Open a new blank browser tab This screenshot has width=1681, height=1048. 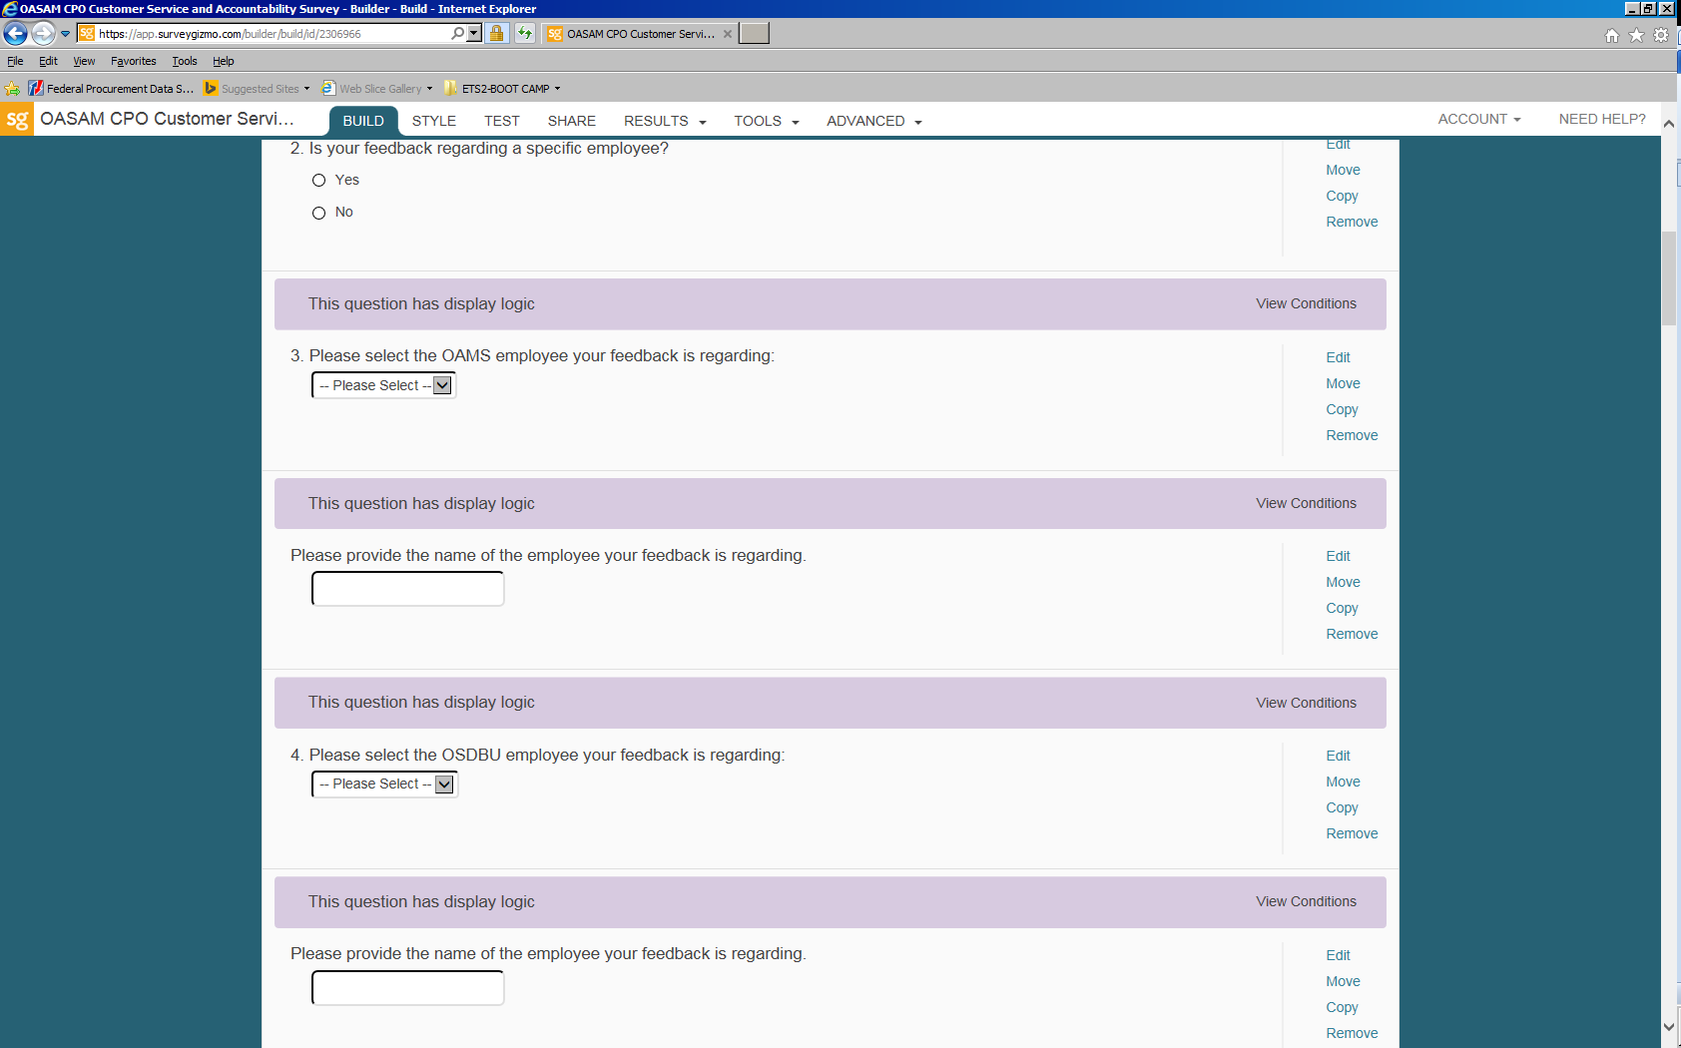[754, 33]
